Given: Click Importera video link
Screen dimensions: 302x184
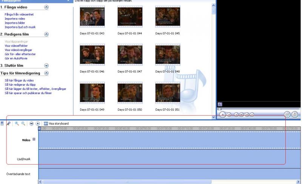Looking at the screenshot, I should tap(15, 19).
